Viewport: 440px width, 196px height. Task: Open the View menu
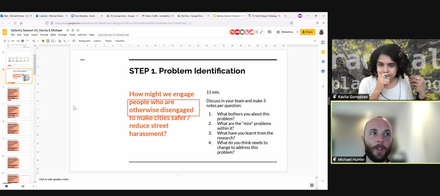[x=26, y=35]
